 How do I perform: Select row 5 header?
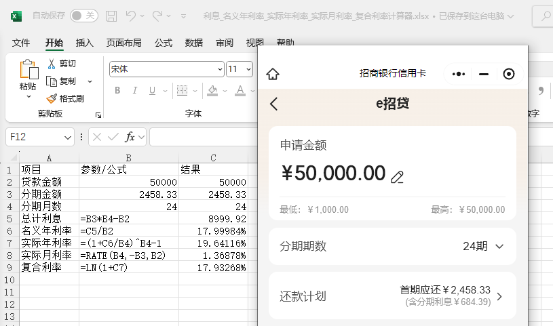pyautogui.click(x=9, y=218)
